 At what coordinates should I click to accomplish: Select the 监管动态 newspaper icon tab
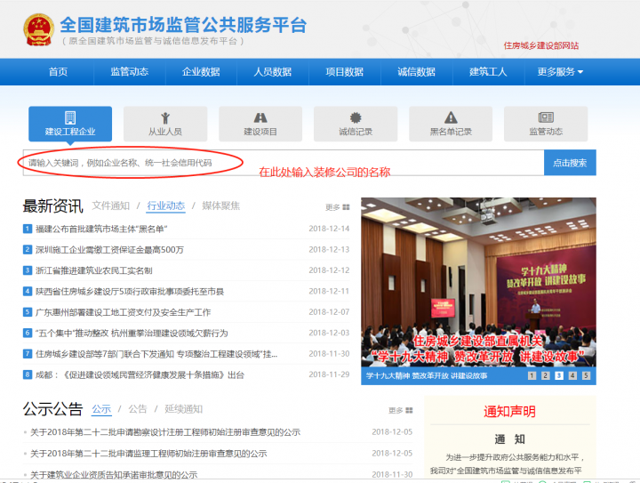546,124
